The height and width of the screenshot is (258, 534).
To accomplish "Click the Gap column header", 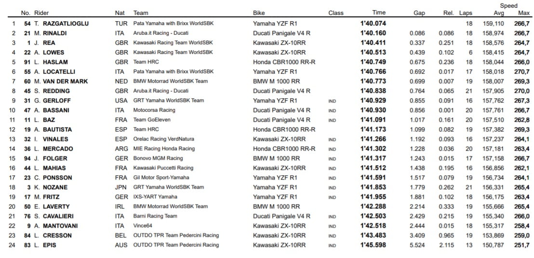I will point(419,13).
